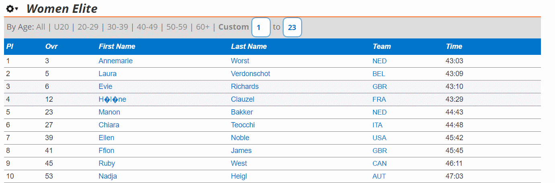The image size is (555, 183).
Task: Sort table by Pl column header
Action: pos(10,46)
